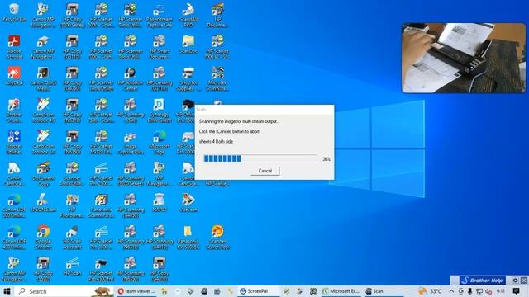Open Google Chrome desktop shortcut
Screen dimensions: 529x297
coord(43,238)
